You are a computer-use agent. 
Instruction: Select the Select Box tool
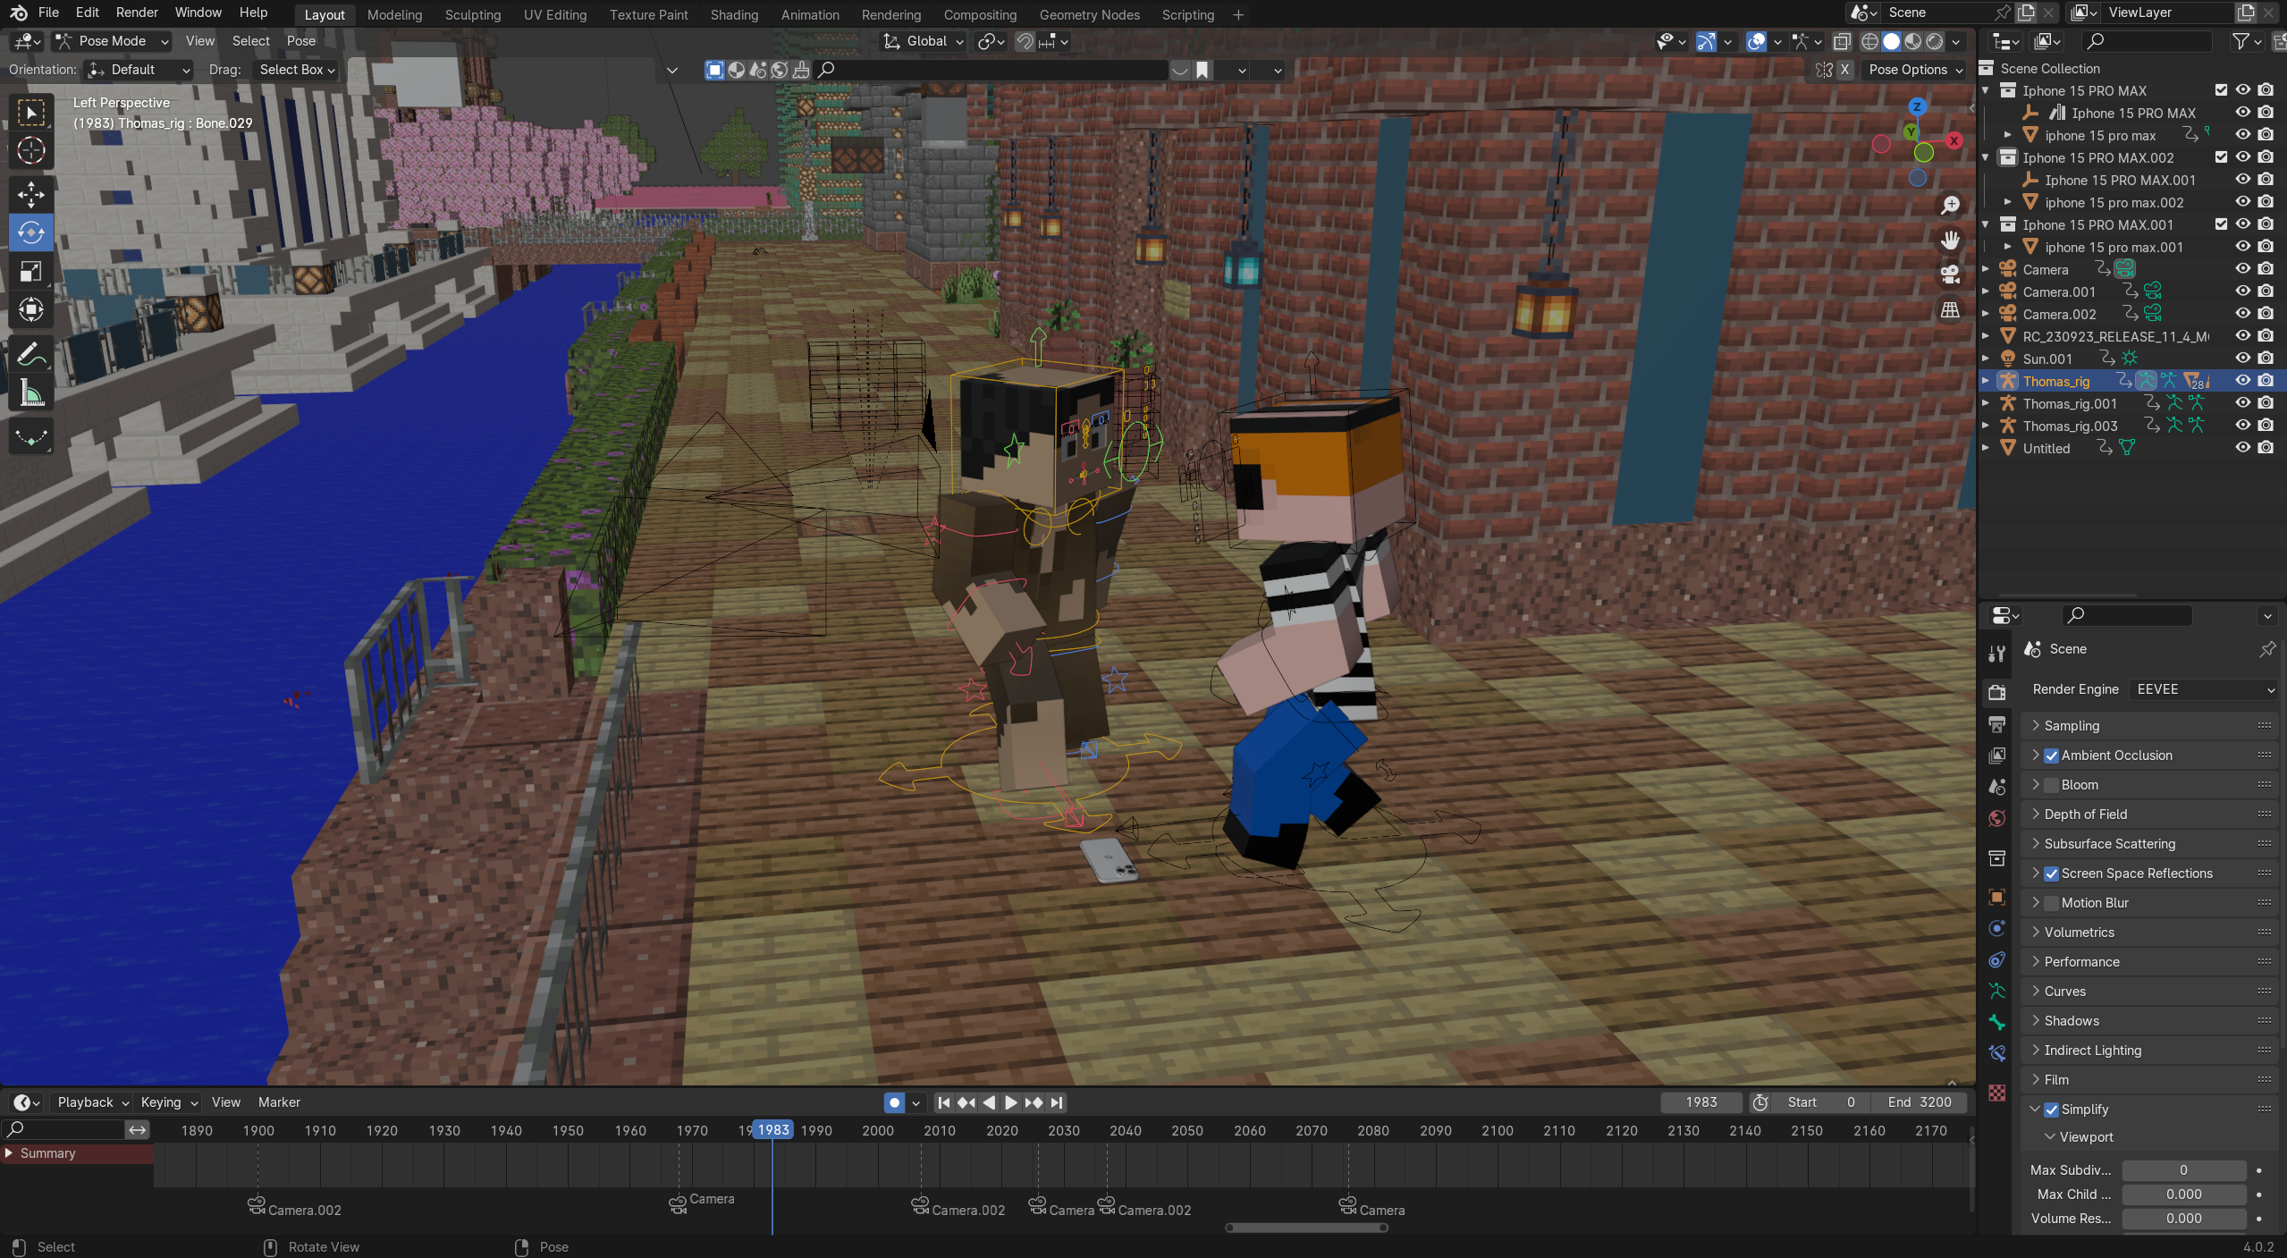tap(31, 114)
